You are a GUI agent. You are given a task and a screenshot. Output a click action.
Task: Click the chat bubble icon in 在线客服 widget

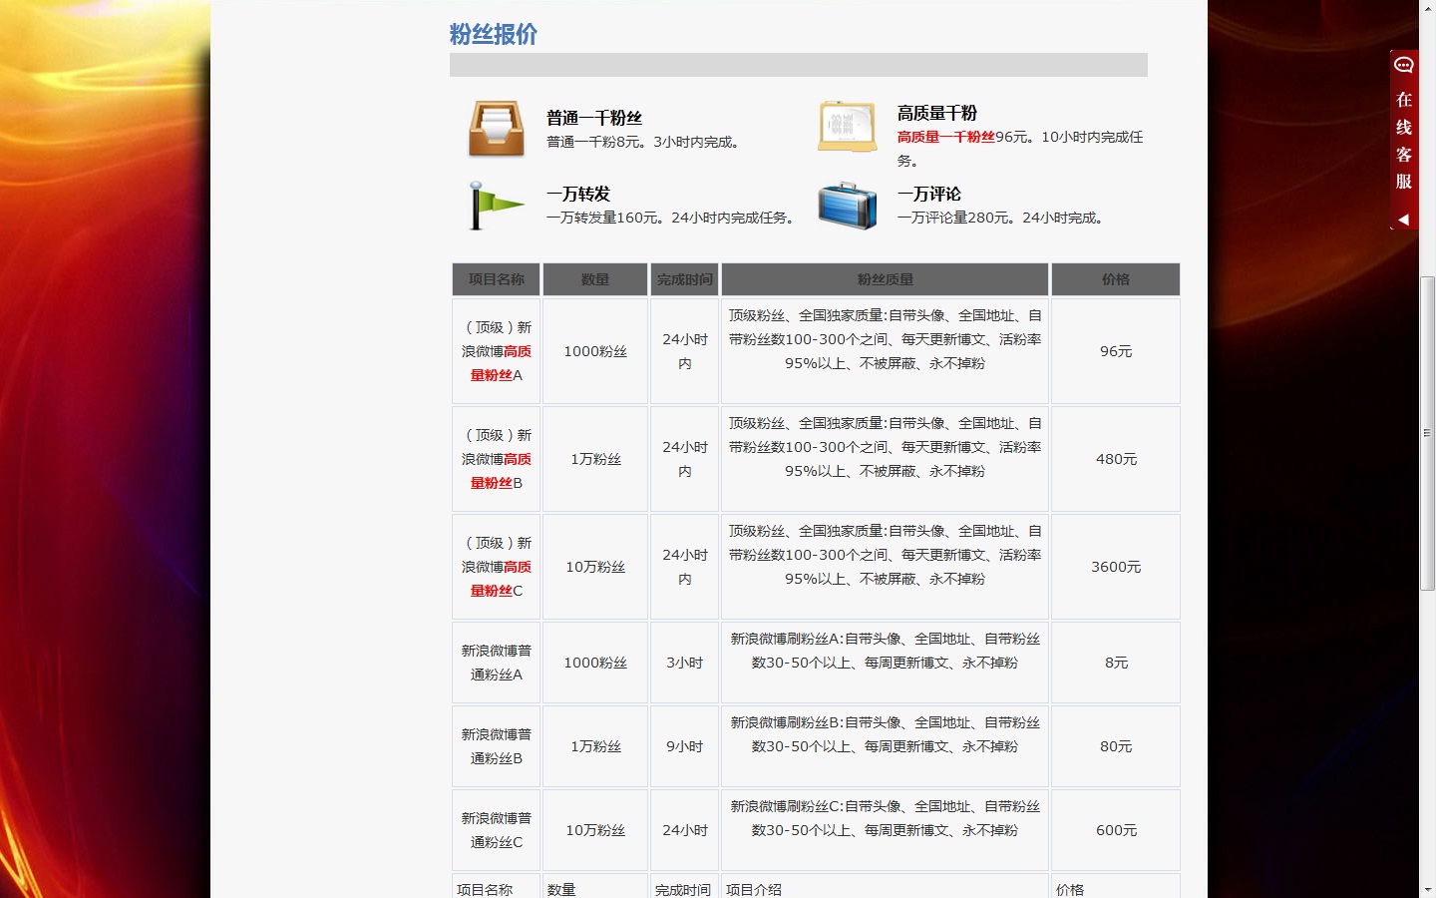coord(1404,65)
